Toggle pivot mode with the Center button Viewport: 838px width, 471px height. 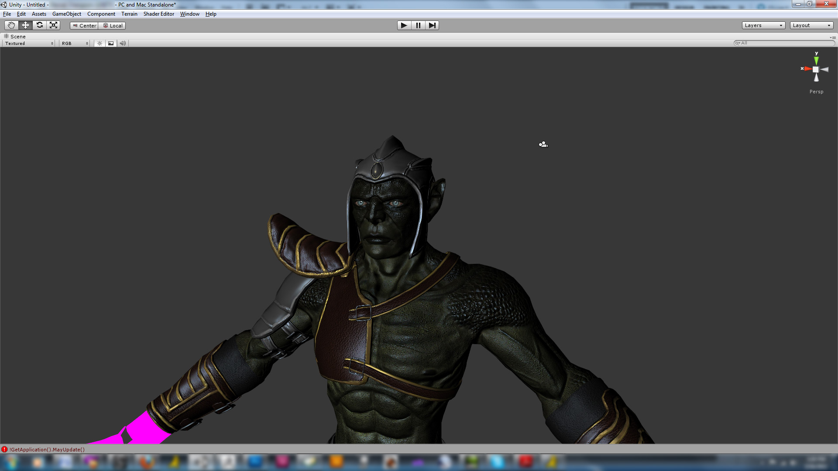84,26
